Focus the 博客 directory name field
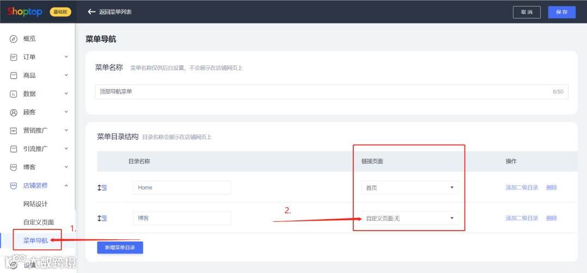This screenshot has width=587, height=273. pyautogui.click(x=182, y=218)
